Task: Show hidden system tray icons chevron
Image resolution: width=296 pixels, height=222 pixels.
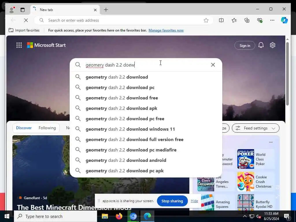Action: coord(245,216)
